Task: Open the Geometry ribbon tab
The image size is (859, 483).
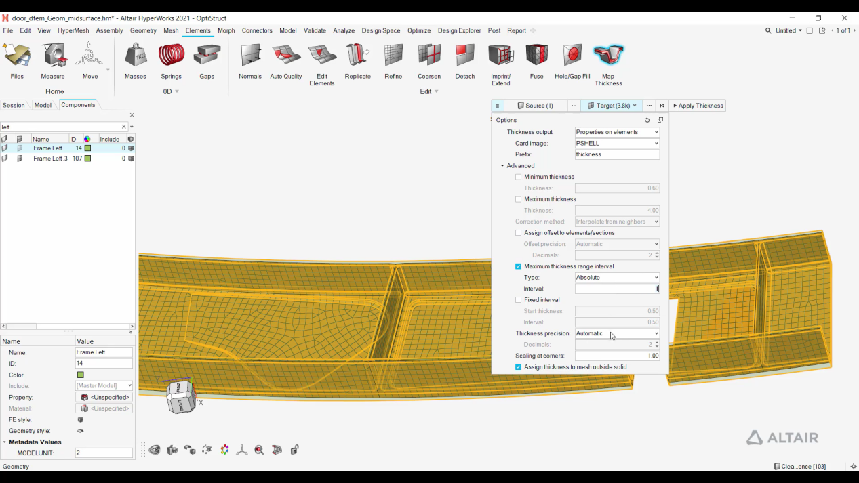Action: click(143, 30)
